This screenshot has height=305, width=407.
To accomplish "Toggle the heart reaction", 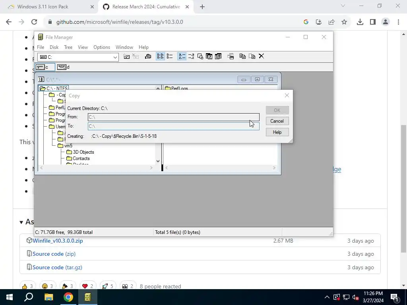I will pos(88,286).
